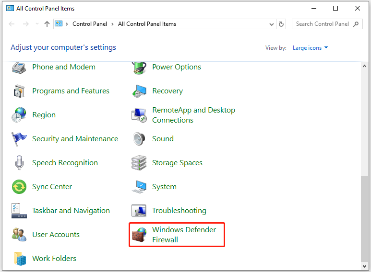Select the Control Panel breadcrumb
This screenshot has width=371, height=272.
pos(90,24)
